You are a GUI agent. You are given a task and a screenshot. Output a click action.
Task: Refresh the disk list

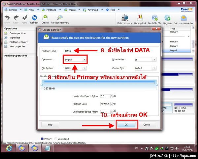coord(34,19)
